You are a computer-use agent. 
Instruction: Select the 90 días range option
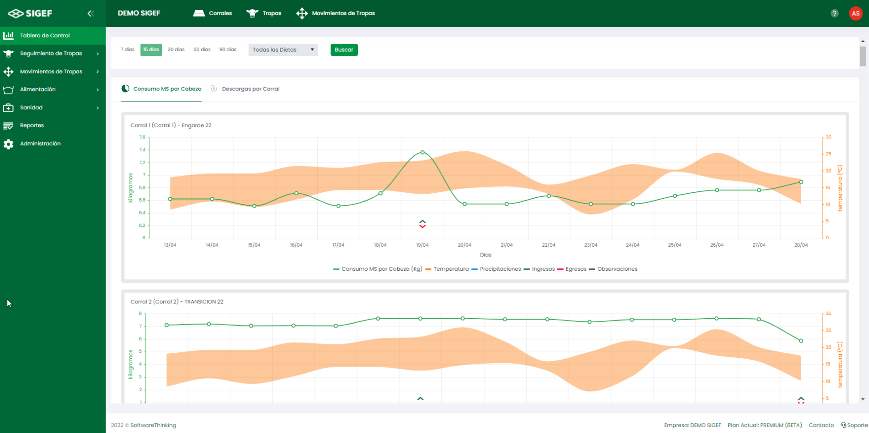[228, 50]
